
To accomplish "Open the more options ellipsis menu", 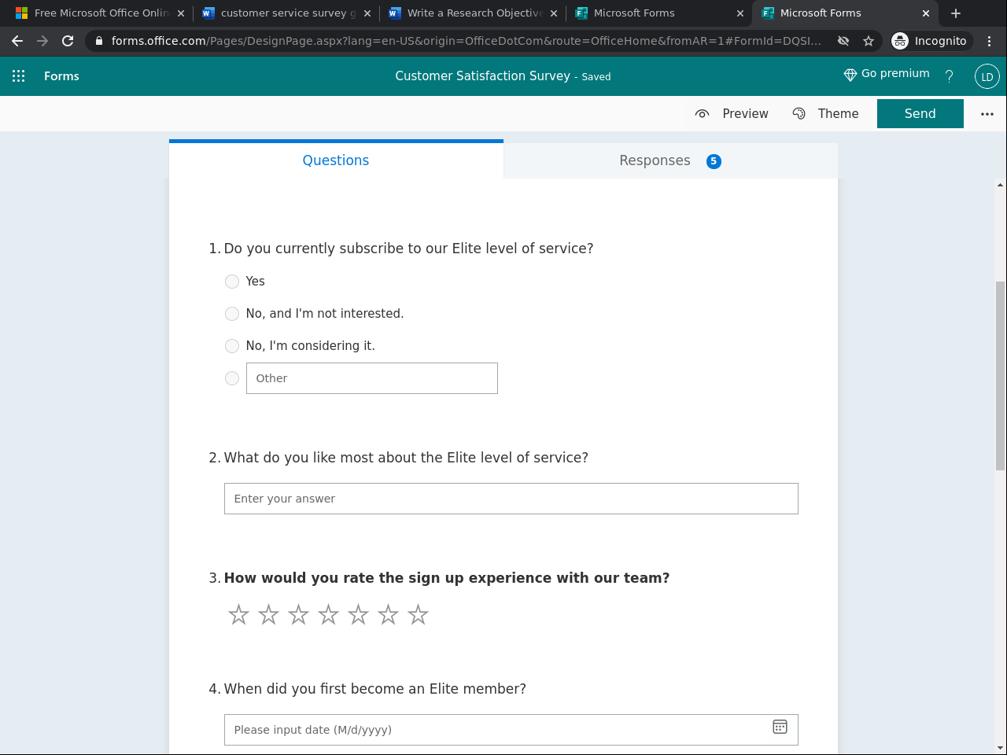I will [987, 113].
